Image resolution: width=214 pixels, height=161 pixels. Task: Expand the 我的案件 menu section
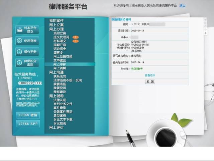(x=56, y=21)
